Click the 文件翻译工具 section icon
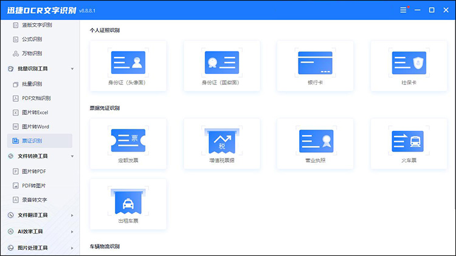Image resolution: width=456 pixels, height=256 pixels. (11, 215)
